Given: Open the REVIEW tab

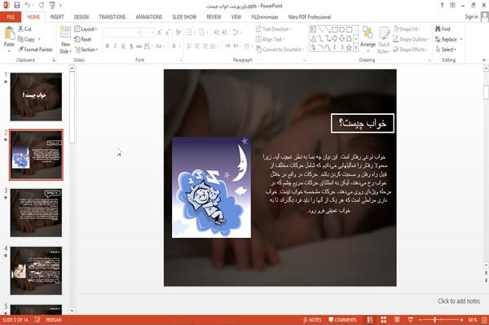Looking at the screenshot, I should [214, 17].
